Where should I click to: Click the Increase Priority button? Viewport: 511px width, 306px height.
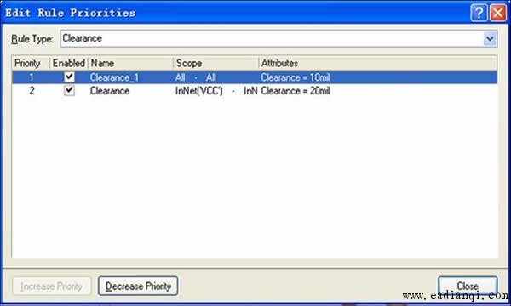(52, 286)
